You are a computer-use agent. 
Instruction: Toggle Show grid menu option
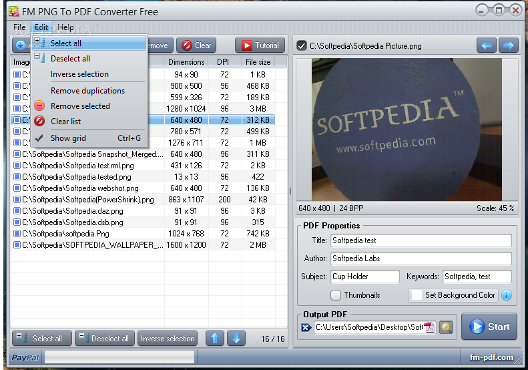click(x=89, y=138)
